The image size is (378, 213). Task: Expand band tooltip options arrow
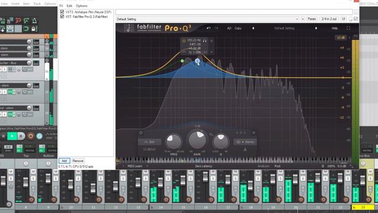point(211,52)
